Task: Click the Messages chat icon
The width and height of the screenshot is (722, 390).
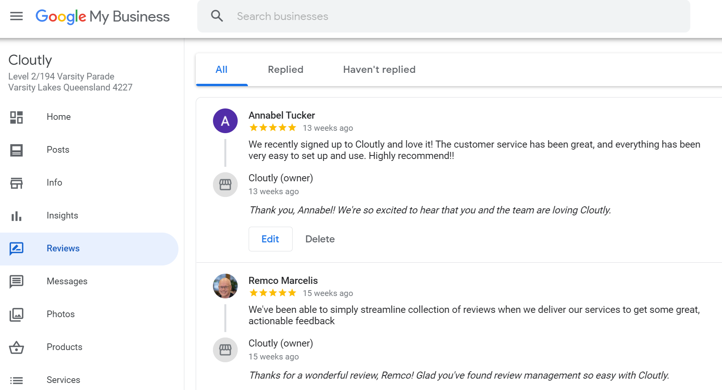Action: (x=16, y=282)
